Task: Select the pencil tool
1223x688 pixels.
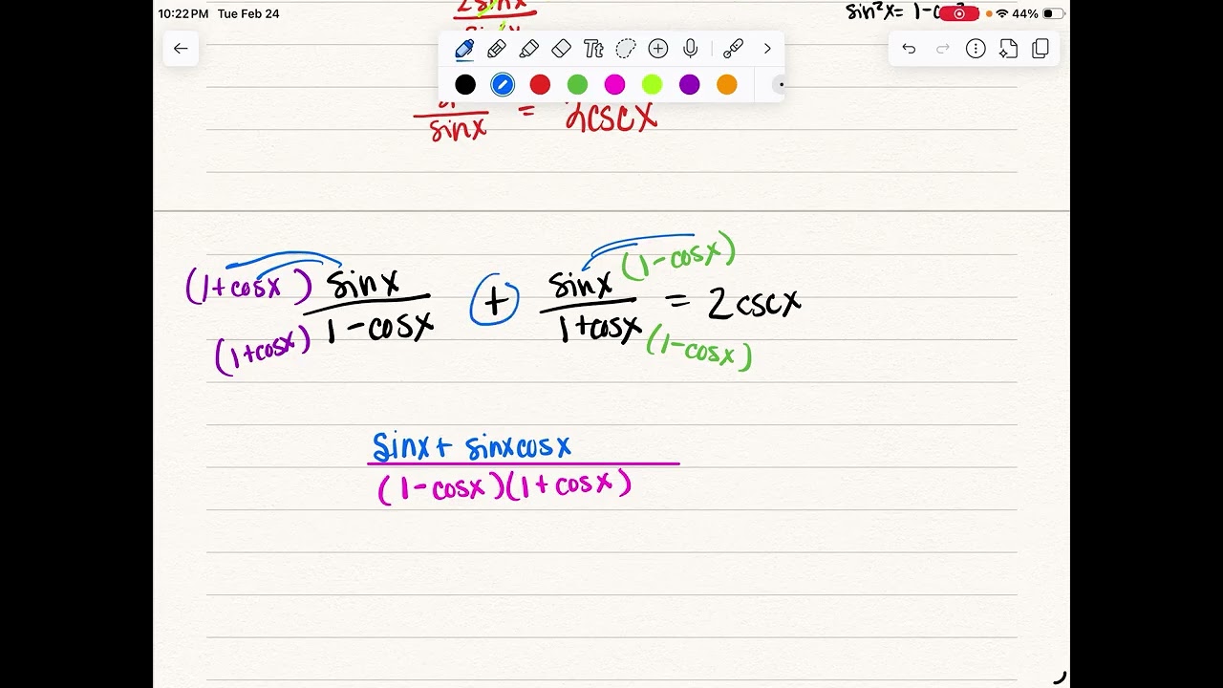Action: tap(497, 49)
